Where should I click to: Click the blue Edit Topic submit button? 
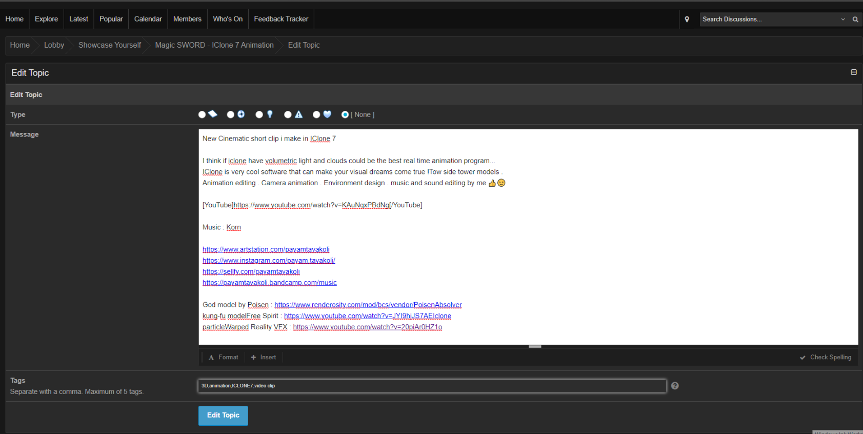[x=223, y=416]
